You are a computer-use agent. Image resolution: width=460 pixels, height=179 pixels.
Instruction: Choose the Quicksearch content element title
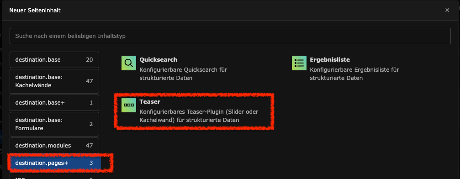point(158,59)
